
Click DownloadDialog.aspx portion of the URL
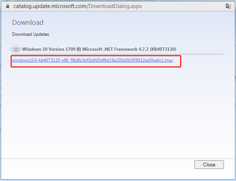[x=115, y=6]
